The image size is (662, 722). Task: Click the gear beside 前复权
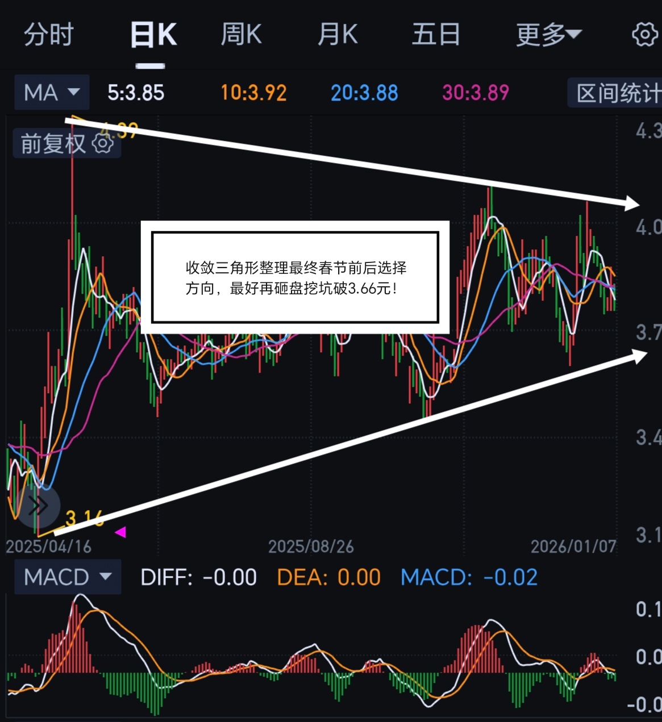(103, 144)
